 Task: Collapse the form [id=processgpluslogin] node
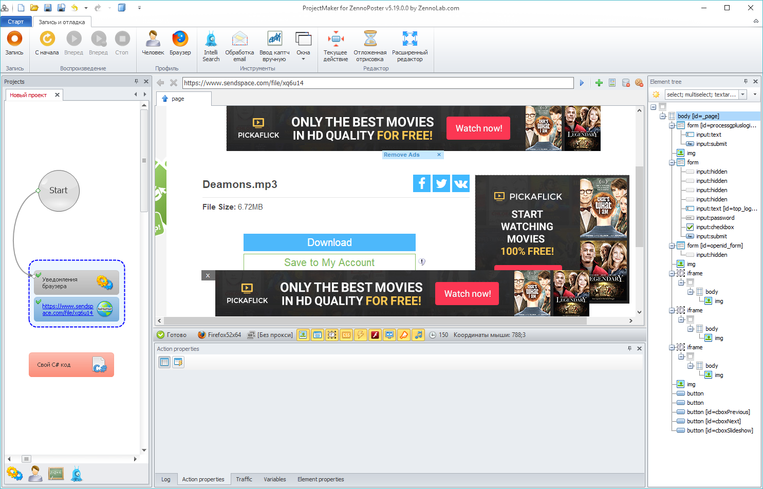coord(672,125)
